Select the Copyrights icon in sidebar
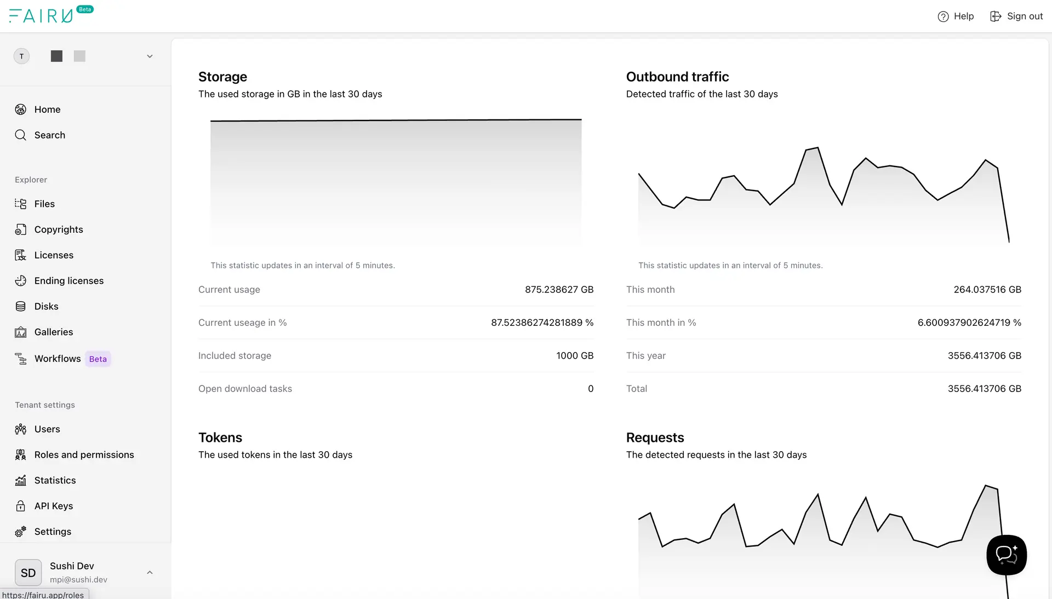The image size is (1052, 599). click(20, 229)
